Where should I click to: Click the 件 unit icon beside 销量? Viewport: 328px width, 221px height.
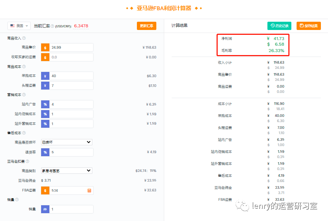(45, 209)
